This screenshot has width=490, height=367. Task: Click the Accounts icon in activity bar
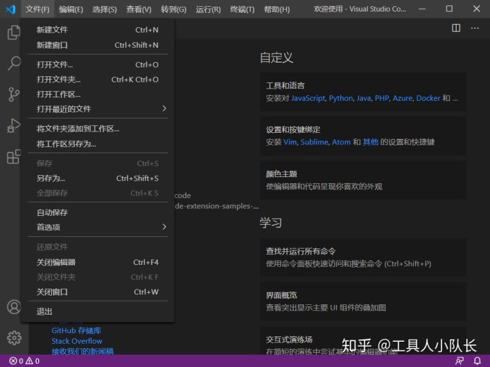[x=14, y=307]
